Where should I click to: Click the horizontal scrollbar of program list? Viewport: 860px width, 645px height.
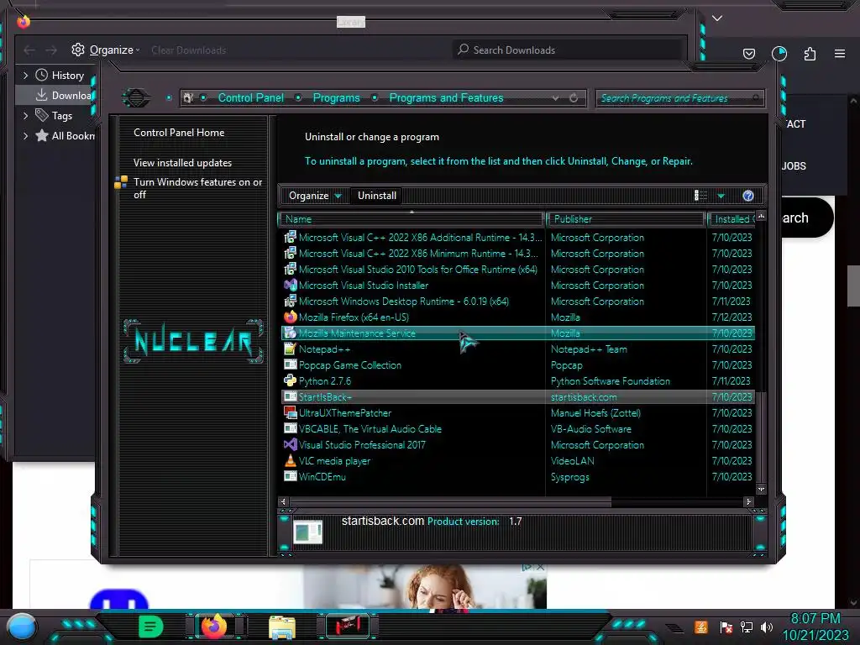[450, 501]
